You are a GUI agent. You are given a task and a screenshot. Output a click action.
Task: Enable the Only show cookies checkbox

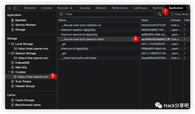click(x=172, y=14)
